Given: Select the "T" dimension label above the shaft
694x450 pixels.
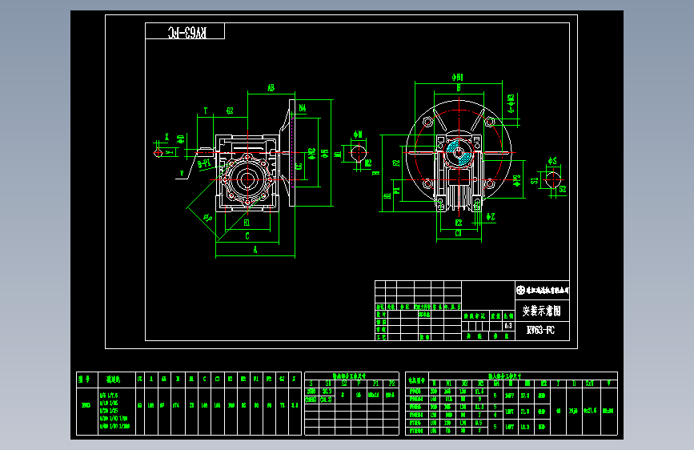Looking at the screenshot, I should [206, 110].
